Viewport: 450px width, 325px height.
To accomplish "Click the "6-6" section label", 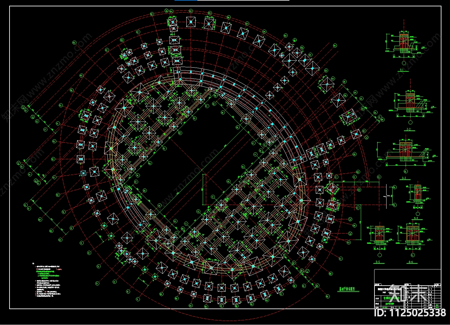I will pos(411,262).
